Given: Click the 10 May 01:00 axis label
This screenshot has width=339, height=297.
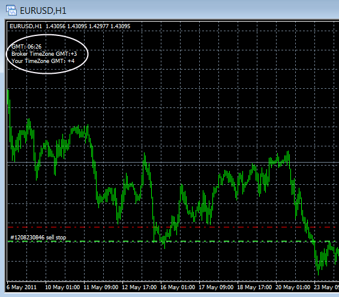Looking at the screenshot, I should click(x=62, y=287).
